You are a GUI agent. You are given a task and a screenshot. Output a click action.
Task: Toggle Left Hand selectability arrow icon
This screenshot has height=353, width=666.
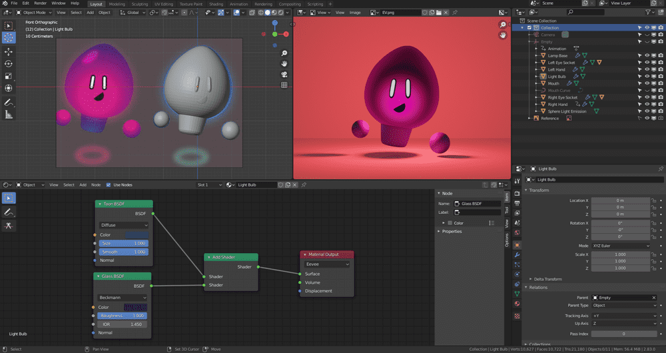tap(639, 69)
